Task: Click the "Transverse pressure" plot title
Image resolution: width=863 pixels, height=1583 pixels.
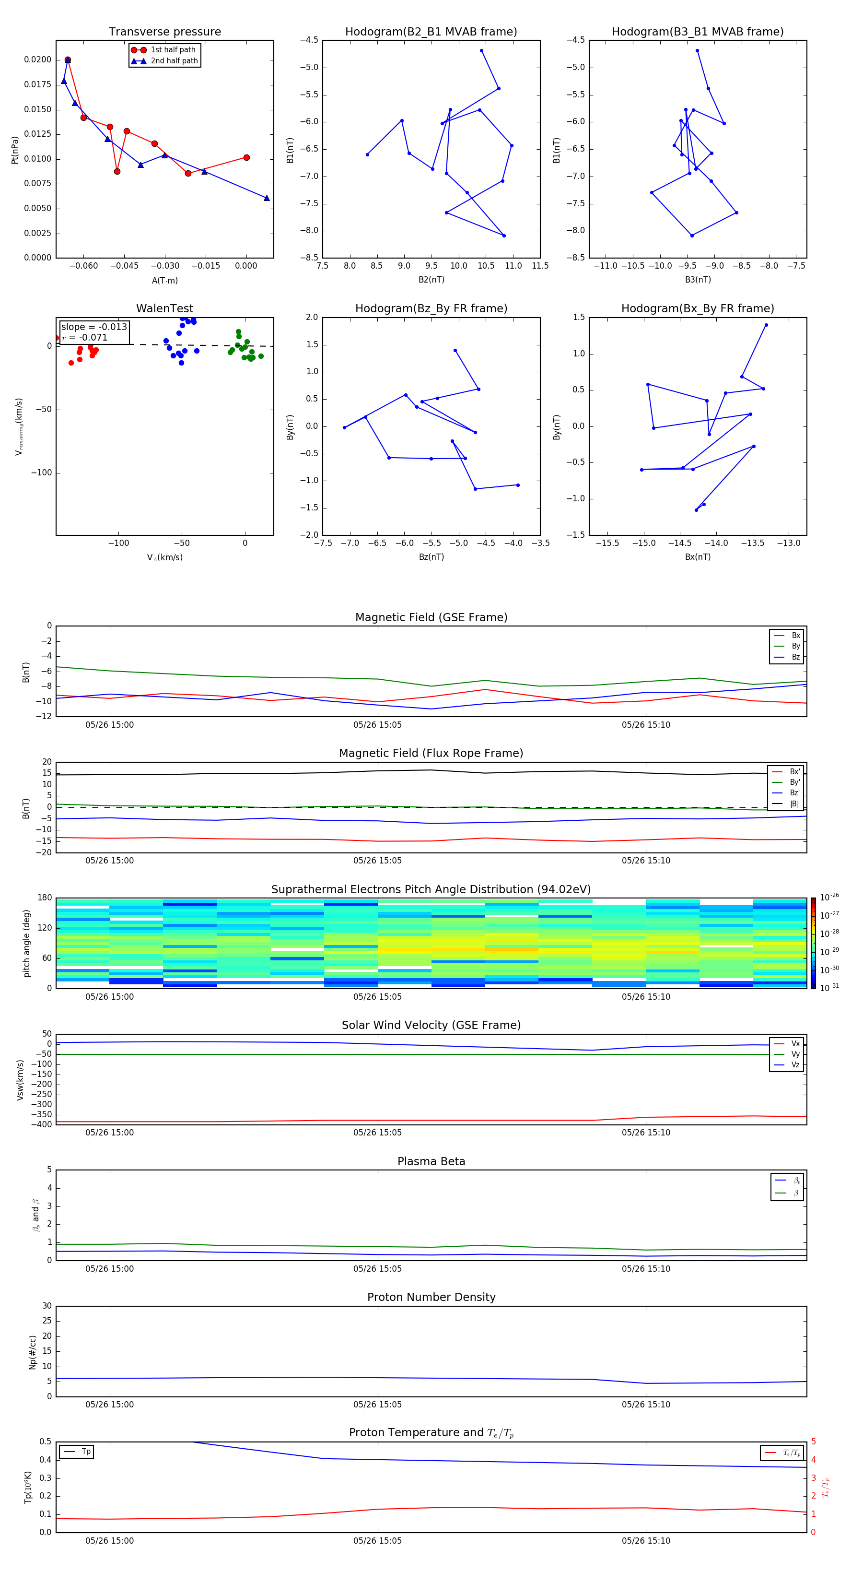Action: pyautogui.click(x=164, y=32)
